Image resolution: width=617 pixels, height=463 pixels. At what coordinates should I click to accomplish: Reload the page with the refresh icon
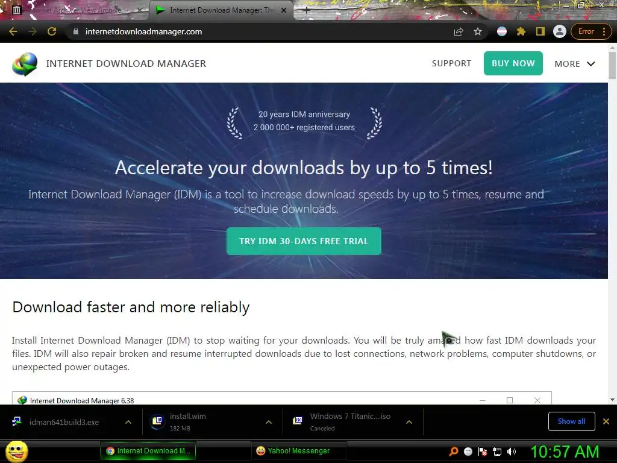[52, 31]
